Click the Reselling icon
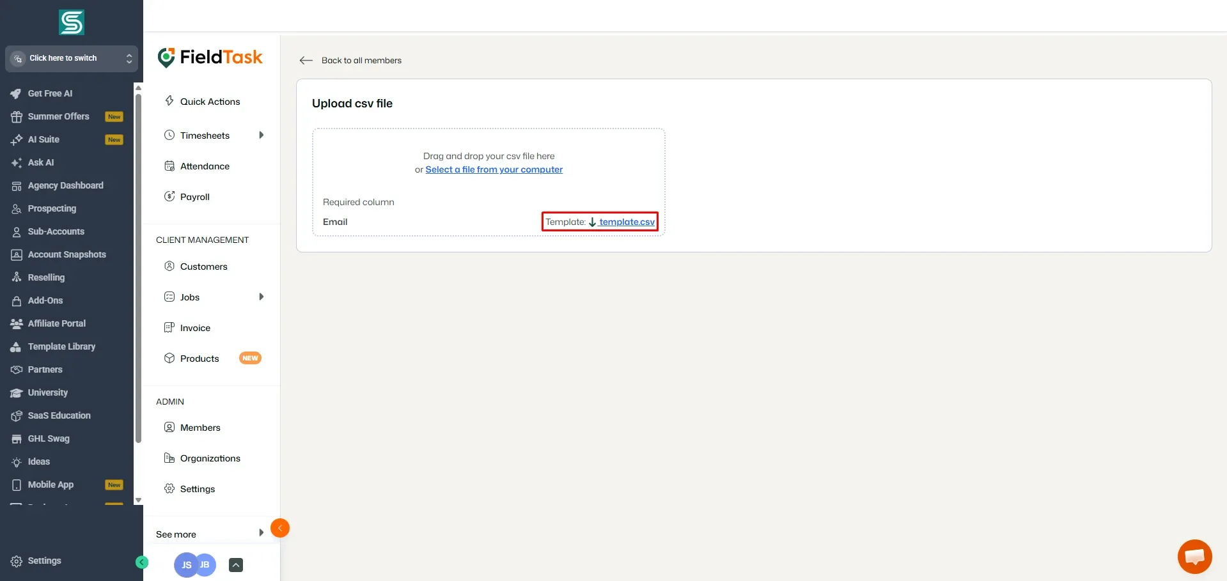1227x581 pixels. pyautogui.click(x=16, y=277)
